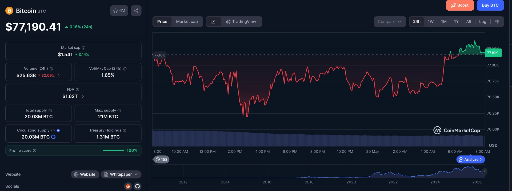This screenshot has height=191, width=512.
Task: Select the Market cap tab
Action: pos(187,22)
